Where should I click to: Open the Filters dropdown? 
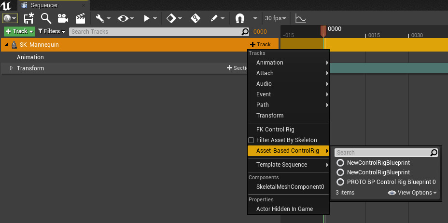coord(52,31)
